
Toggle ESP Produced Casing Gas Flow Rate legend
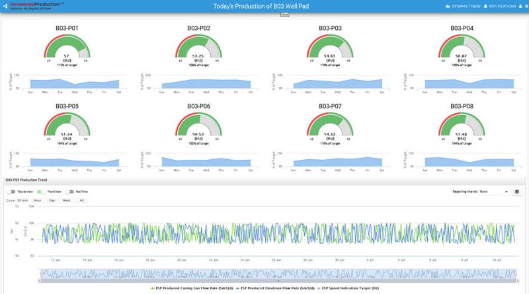pos(192,288)
